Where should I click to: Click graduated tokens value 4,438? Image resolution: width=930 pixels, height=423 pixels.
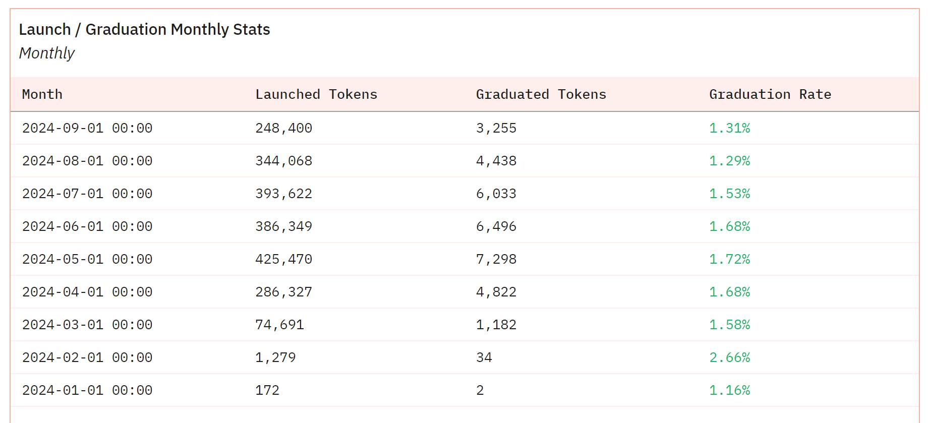496,161
